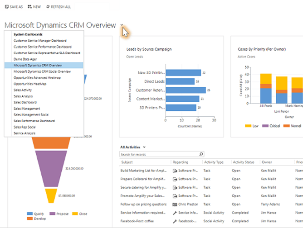Image resolution: width=303 pixels, height=228 pixels.
Task: Click in the Search for records field
Action: (x=159, y=154)
